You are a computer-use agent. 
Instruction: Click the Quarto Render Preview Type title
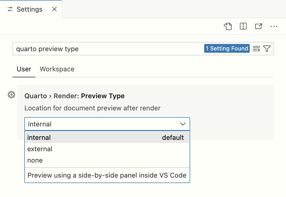point(74,96)
